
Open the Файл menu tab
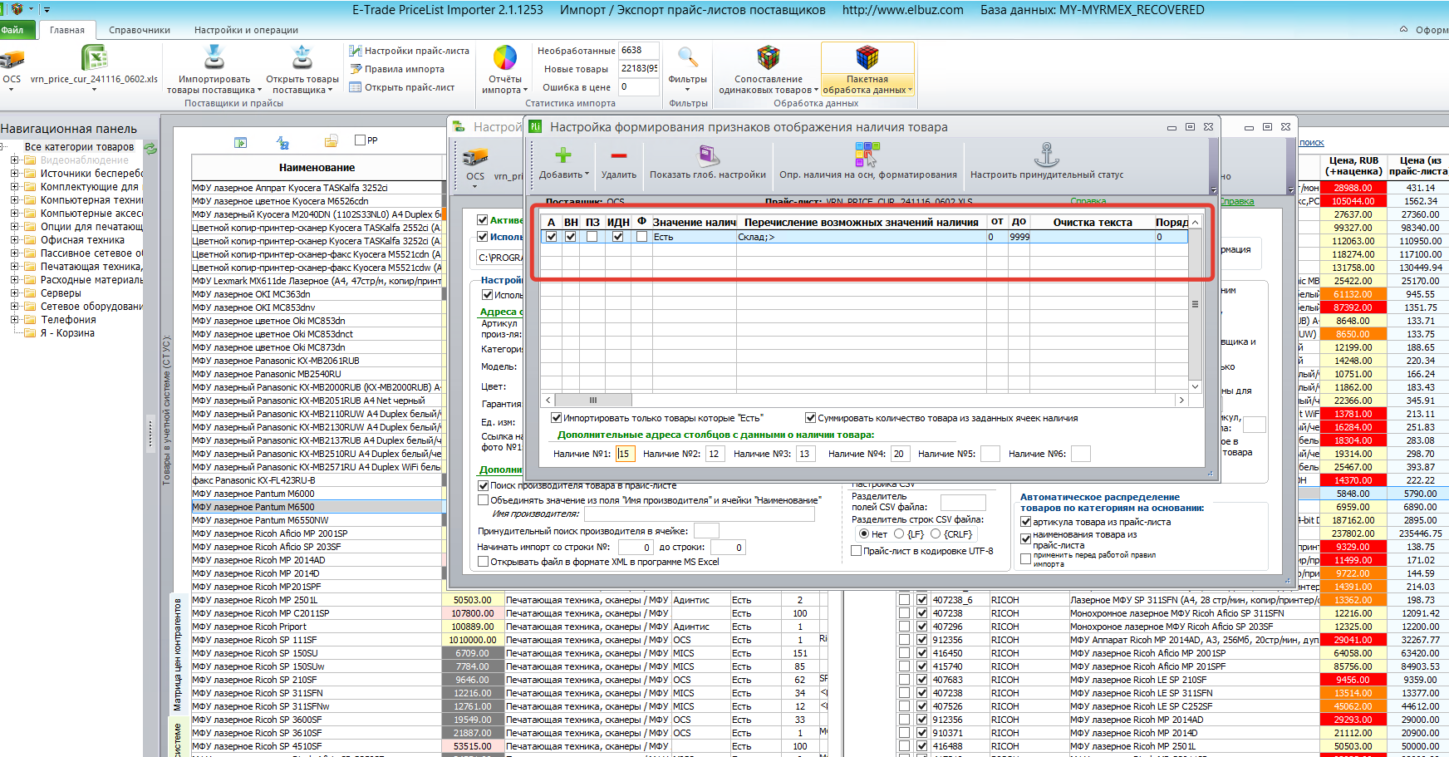point(17,30)
